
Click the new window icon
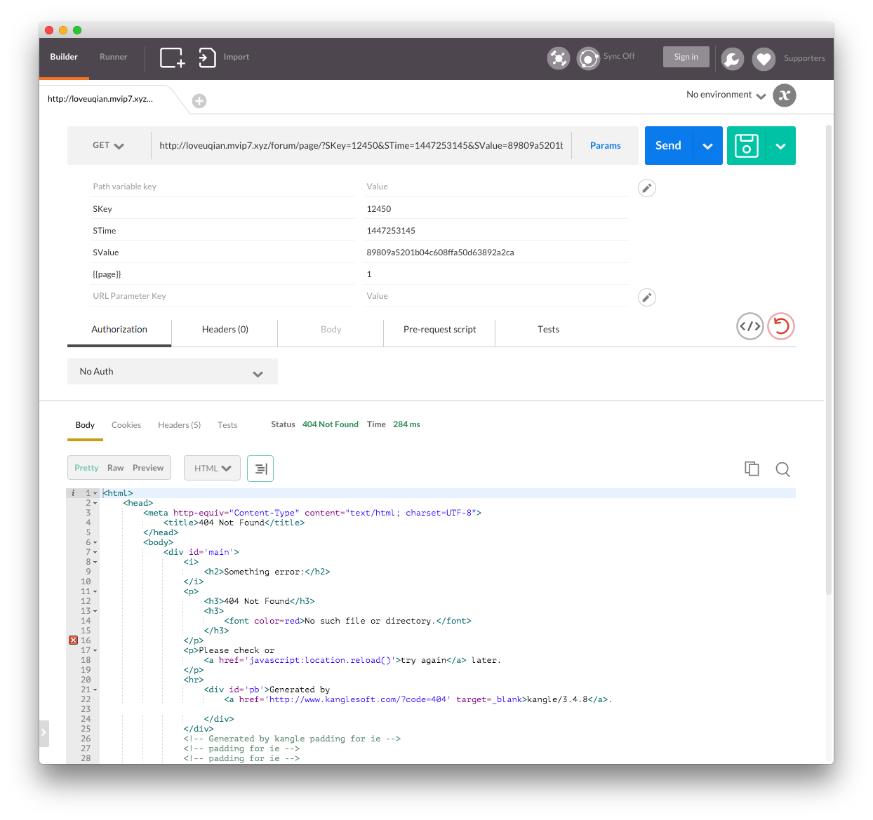pyautogui.click(x=172, y=58)
